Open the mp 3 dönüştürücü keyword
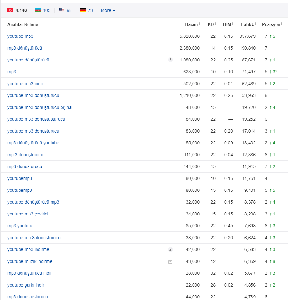The image size is (288, 300). click(25, 155)
